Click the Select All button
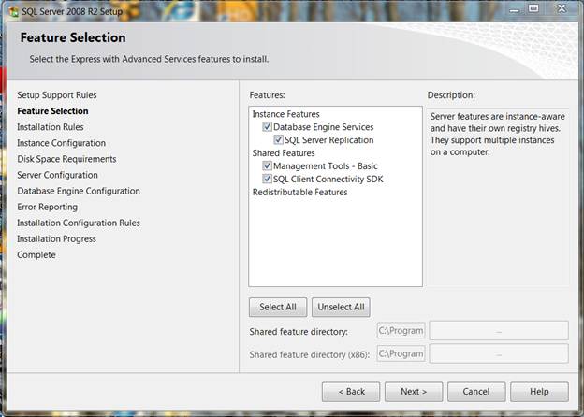584x417 pixels. tap(278, 307)
